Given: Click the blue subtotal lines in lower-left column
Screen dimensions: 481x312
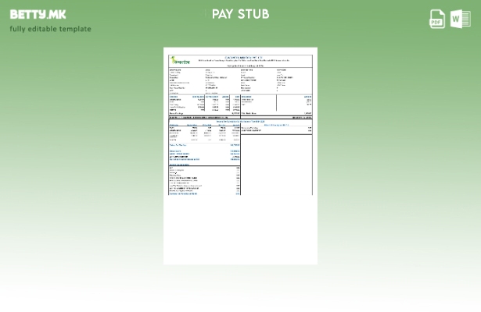Looking at the screenshot, I should coord(205,153).
